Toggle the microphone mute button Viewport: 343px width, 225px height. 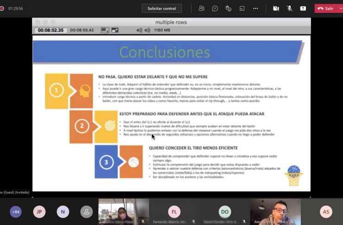tap(289, 8)
